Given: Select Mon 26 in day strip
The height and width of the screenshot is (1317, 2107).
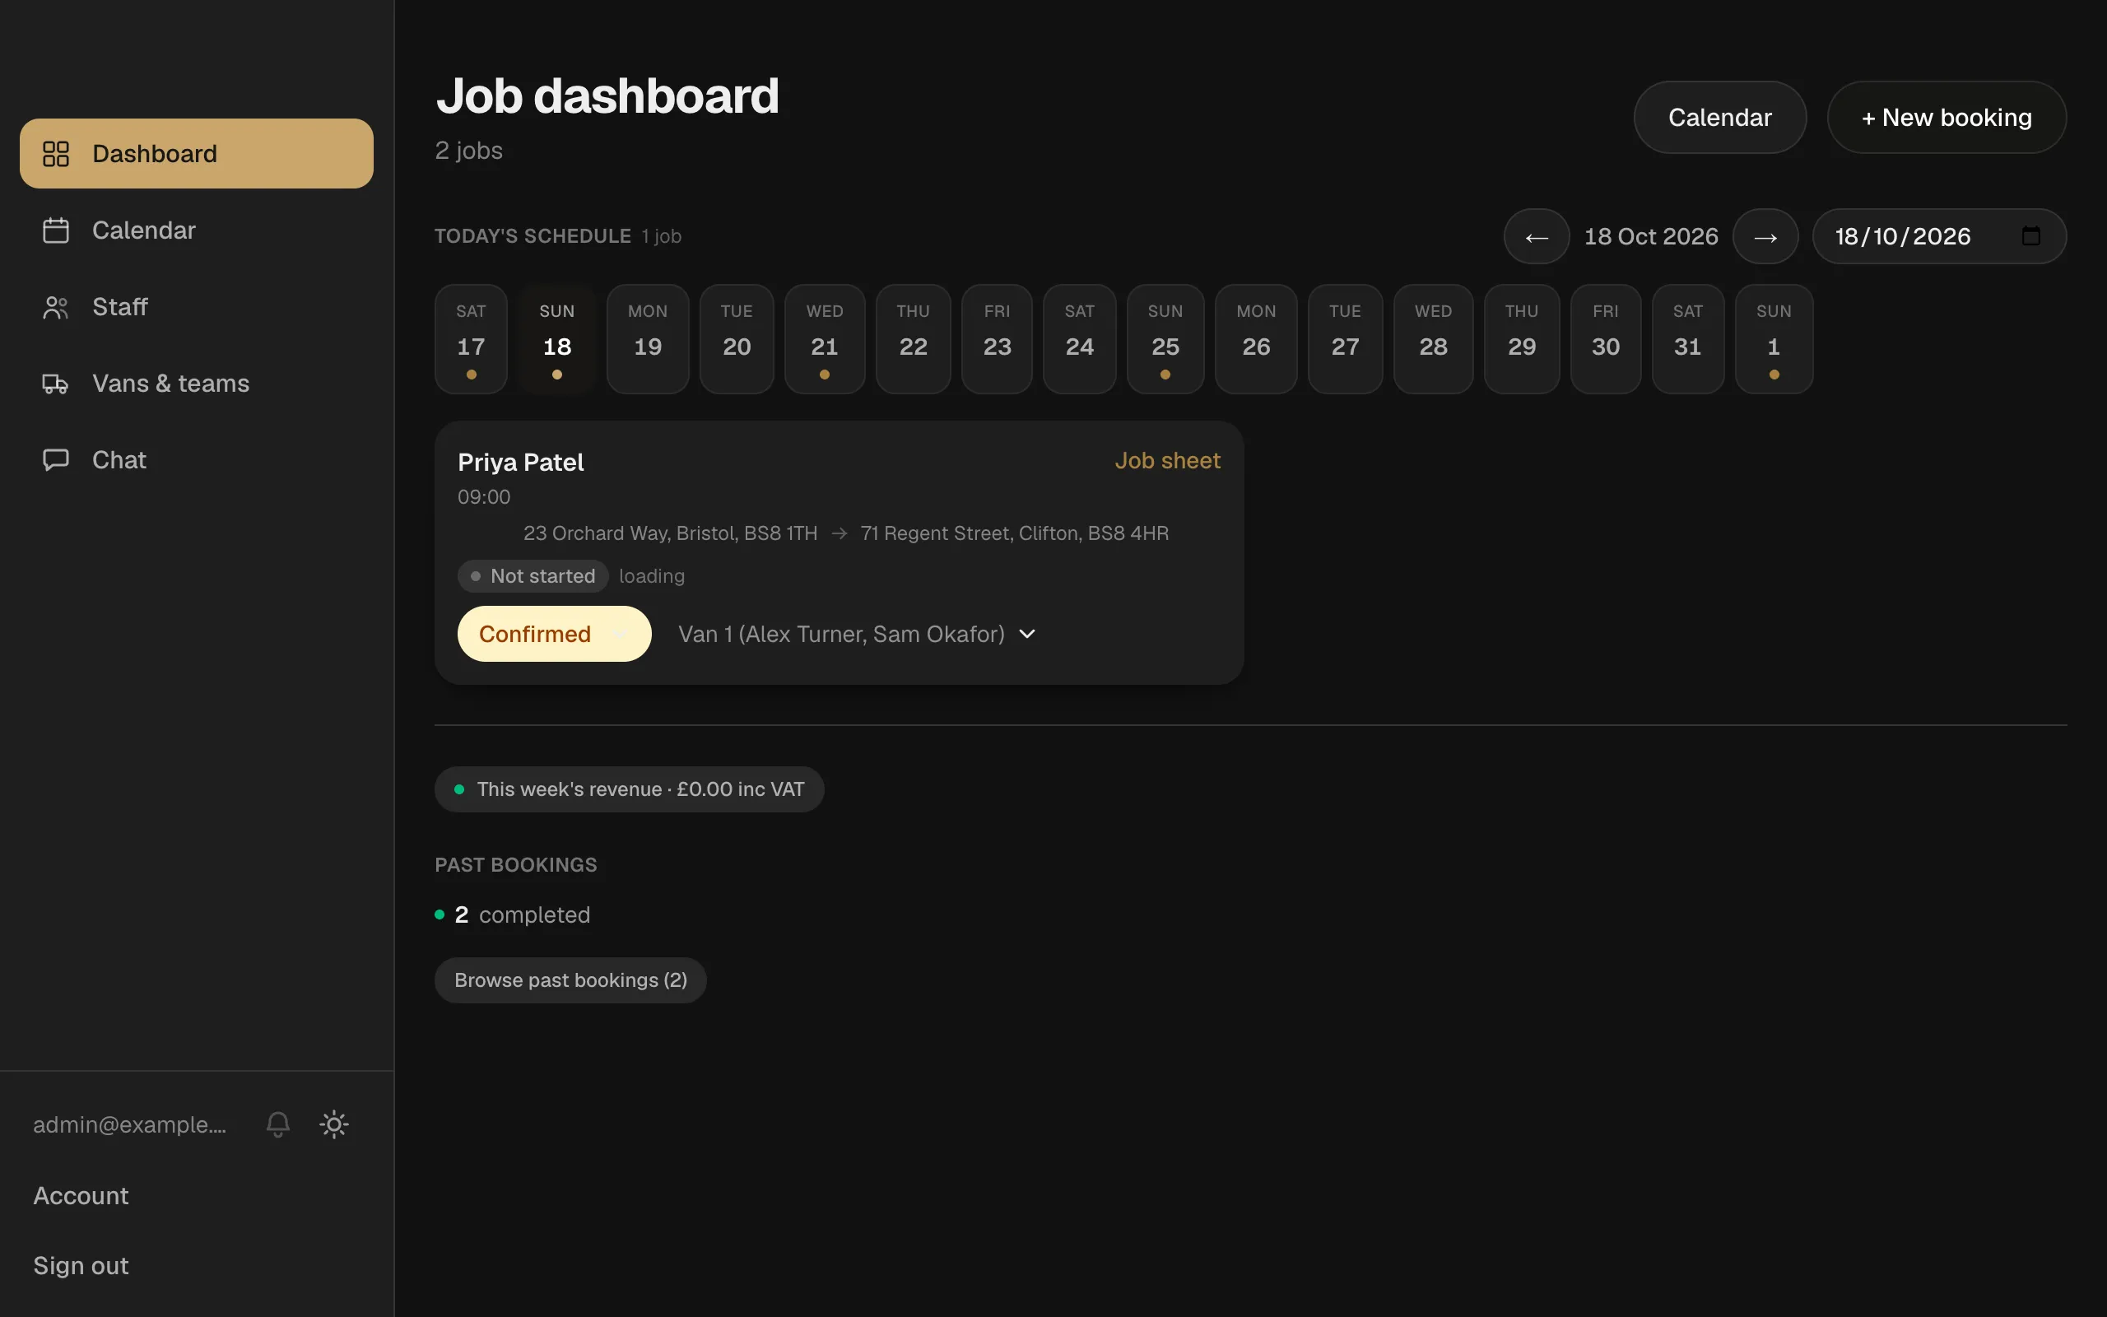Looking at the screenshot, I should point(1256,339).
